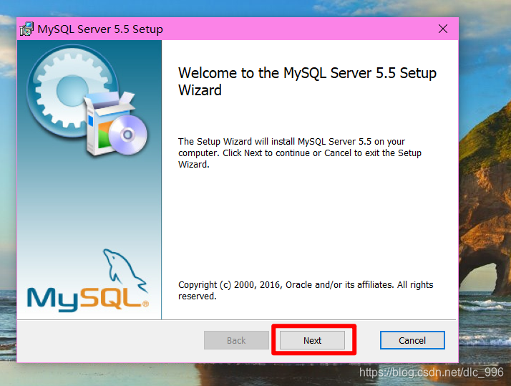Click the Next button
511x386 pixels.
click(312, 340)
